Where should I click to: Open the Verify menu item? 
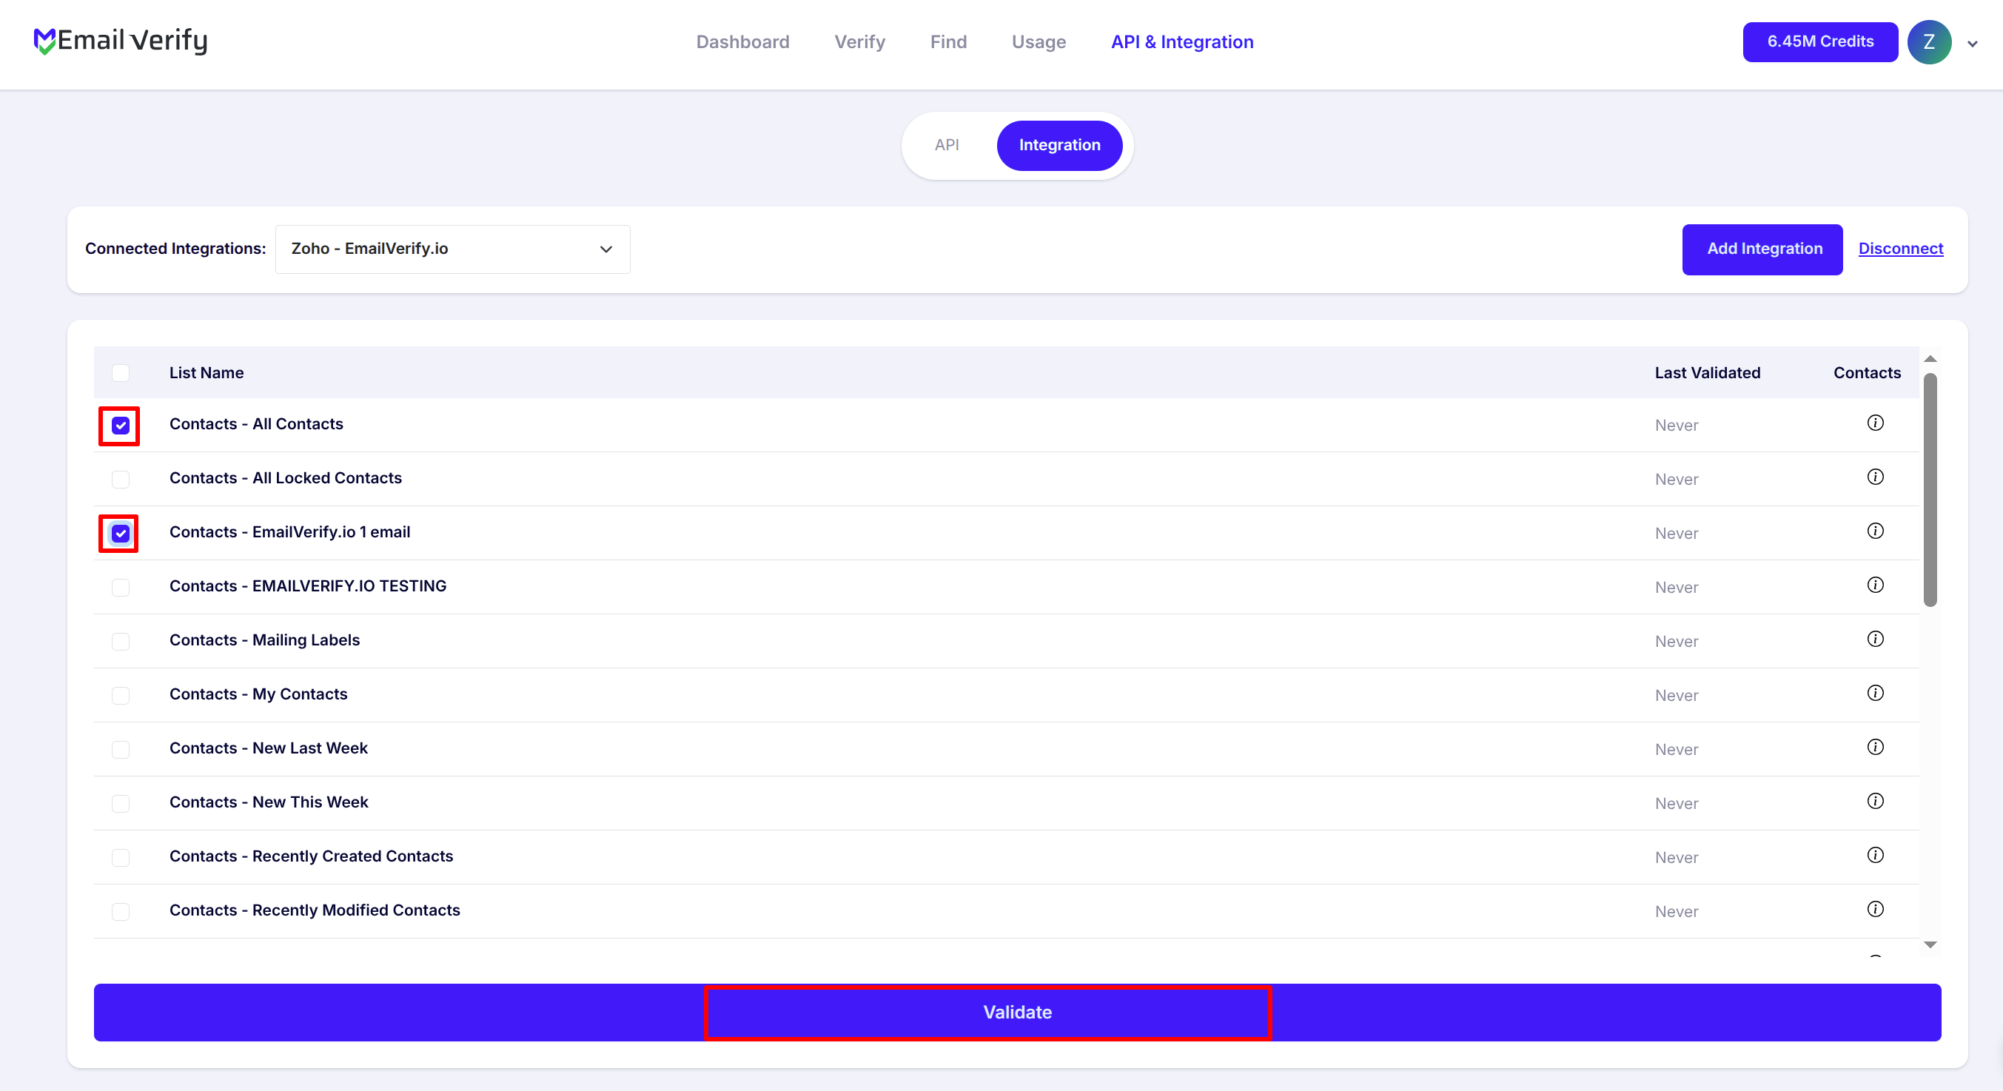(860, 42)
